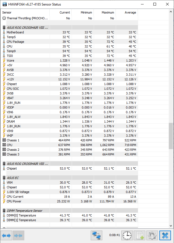This screenshot has width=174, height=243.
Task: Click the Temp9 thermometer icon
Action: coord(4,51)
